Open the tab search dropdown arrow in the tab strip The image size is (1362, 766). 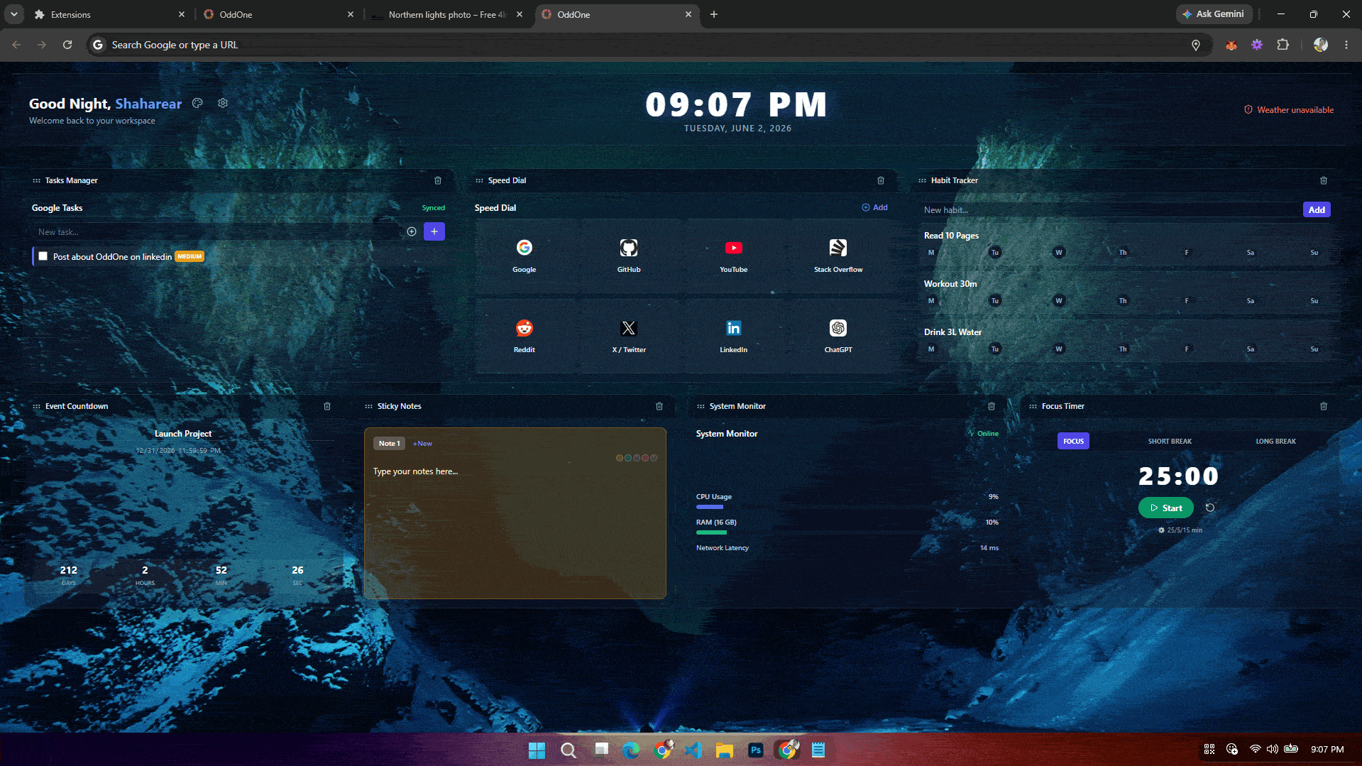pos(13,14)
